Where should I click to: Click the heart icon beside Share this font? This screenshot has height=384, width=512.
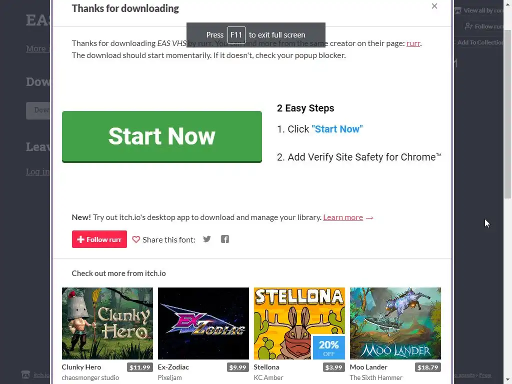(136, 239)
